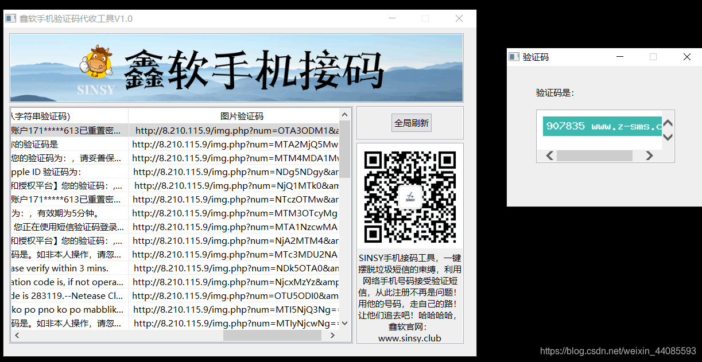The image size is (702, 362).
Task: Click the '为:，有效期为5分钟。' cell
Action: point(69,213)
